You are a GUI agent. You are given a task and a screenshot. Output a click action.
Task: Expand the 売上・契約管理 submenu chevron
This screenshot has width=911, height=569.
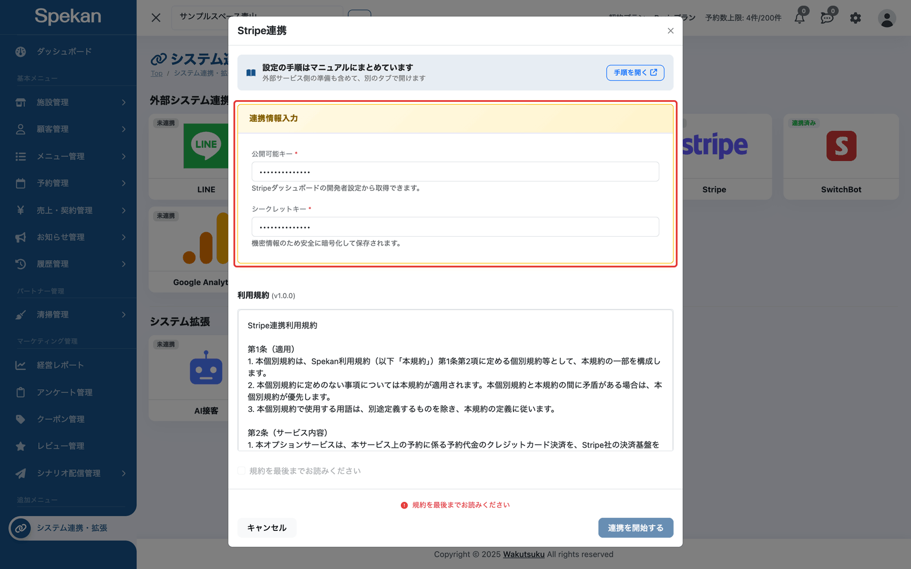tap(124, 211)
